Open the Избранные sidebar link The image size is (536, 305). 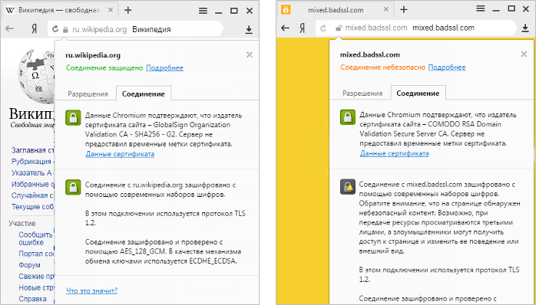click(x=33, y=184)
